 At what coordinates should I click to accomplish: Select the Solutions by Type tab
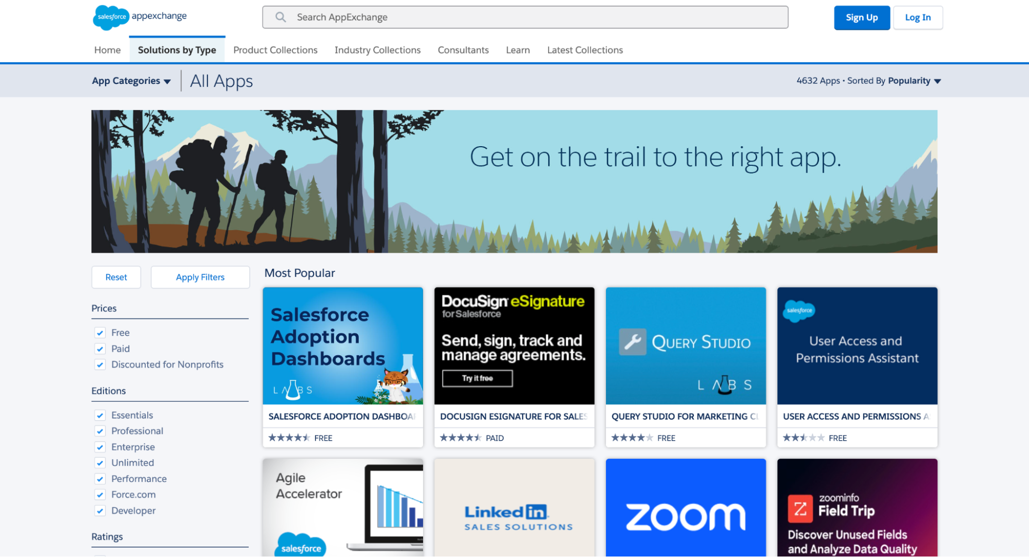point(177,50)
